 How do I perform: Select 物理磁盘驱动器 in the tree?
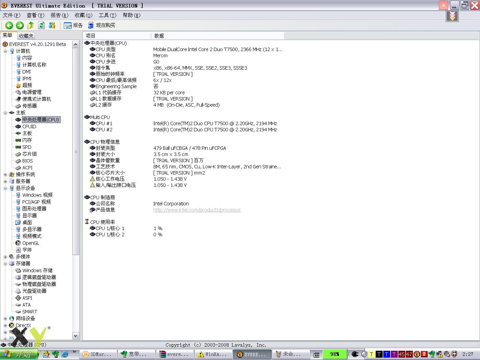pos(39,284)
